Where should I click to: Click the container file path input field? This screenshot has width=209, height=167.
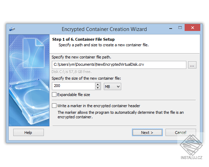pos(119,65)
